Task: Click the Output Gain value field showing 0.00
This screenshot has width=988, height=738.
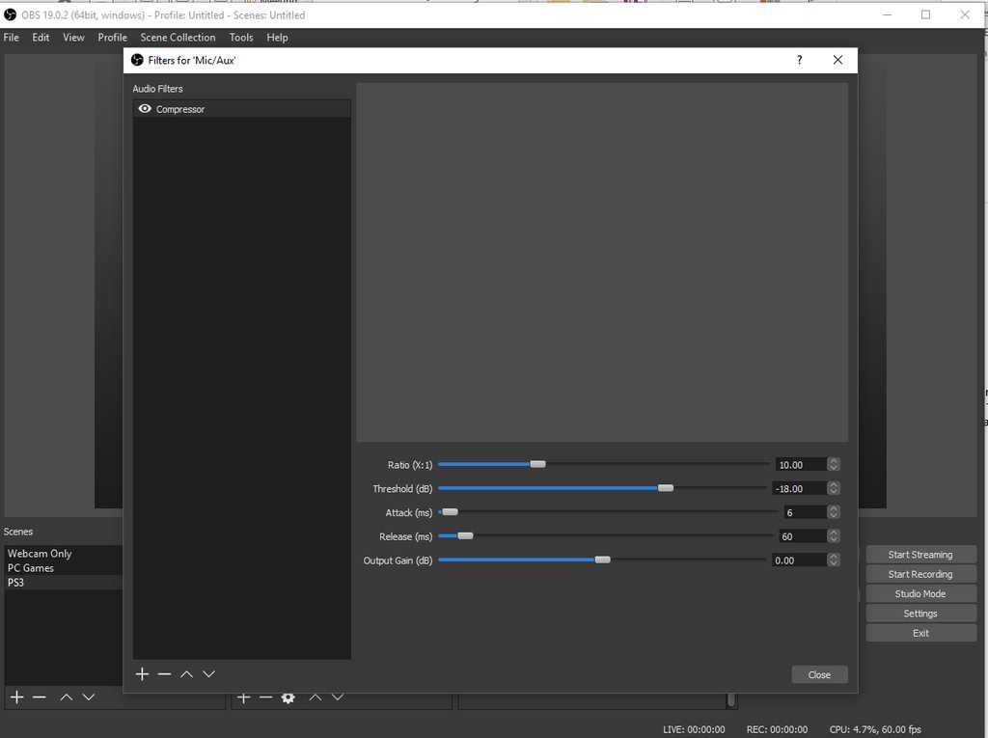Action: pos(798,560)
